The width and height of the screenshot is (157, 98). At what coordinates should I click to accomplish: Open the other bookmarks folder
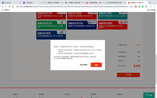(x=151, y=10)
